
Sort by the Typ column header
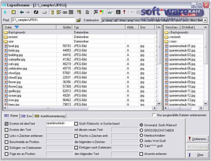(99, 27)
